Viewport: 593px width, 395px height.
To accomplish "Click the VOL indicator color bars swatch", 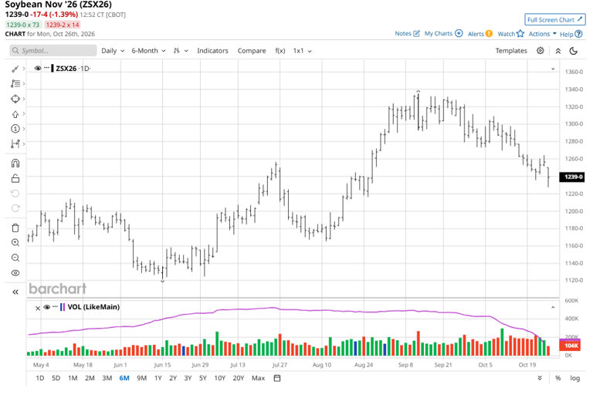I will pyautogui.click(x=63, y=307).
